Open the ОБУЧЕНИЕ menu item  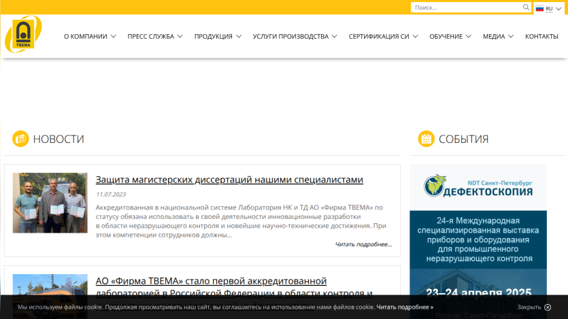(x=446, y=36)
